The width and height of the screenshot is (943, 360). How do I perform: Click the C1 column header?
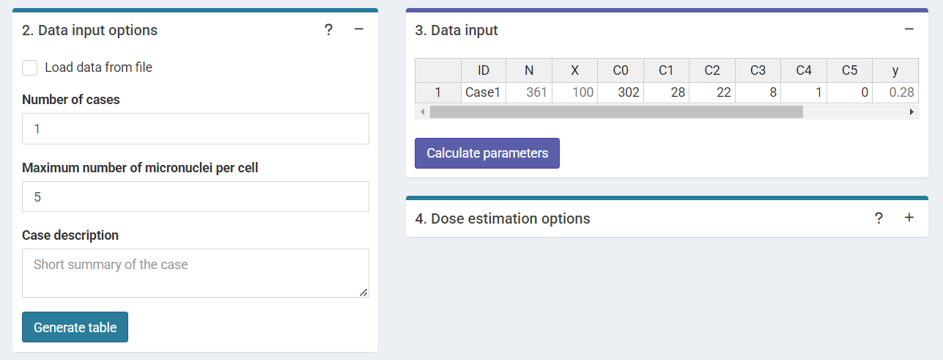[x=666, y=70]
